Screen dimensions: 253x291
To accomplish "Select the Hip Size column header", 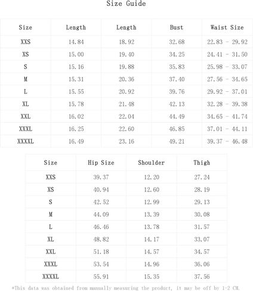I will pyautogui.click(x=101, y=163).
